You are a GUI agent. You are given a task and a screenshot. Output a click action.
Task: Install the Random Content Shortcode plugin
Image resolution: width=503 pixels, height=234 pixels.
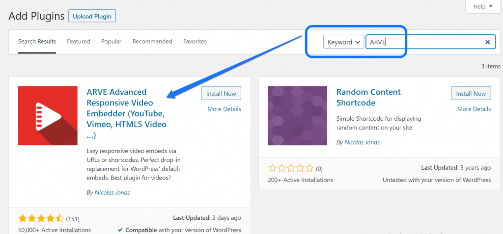tap(471, 94)
